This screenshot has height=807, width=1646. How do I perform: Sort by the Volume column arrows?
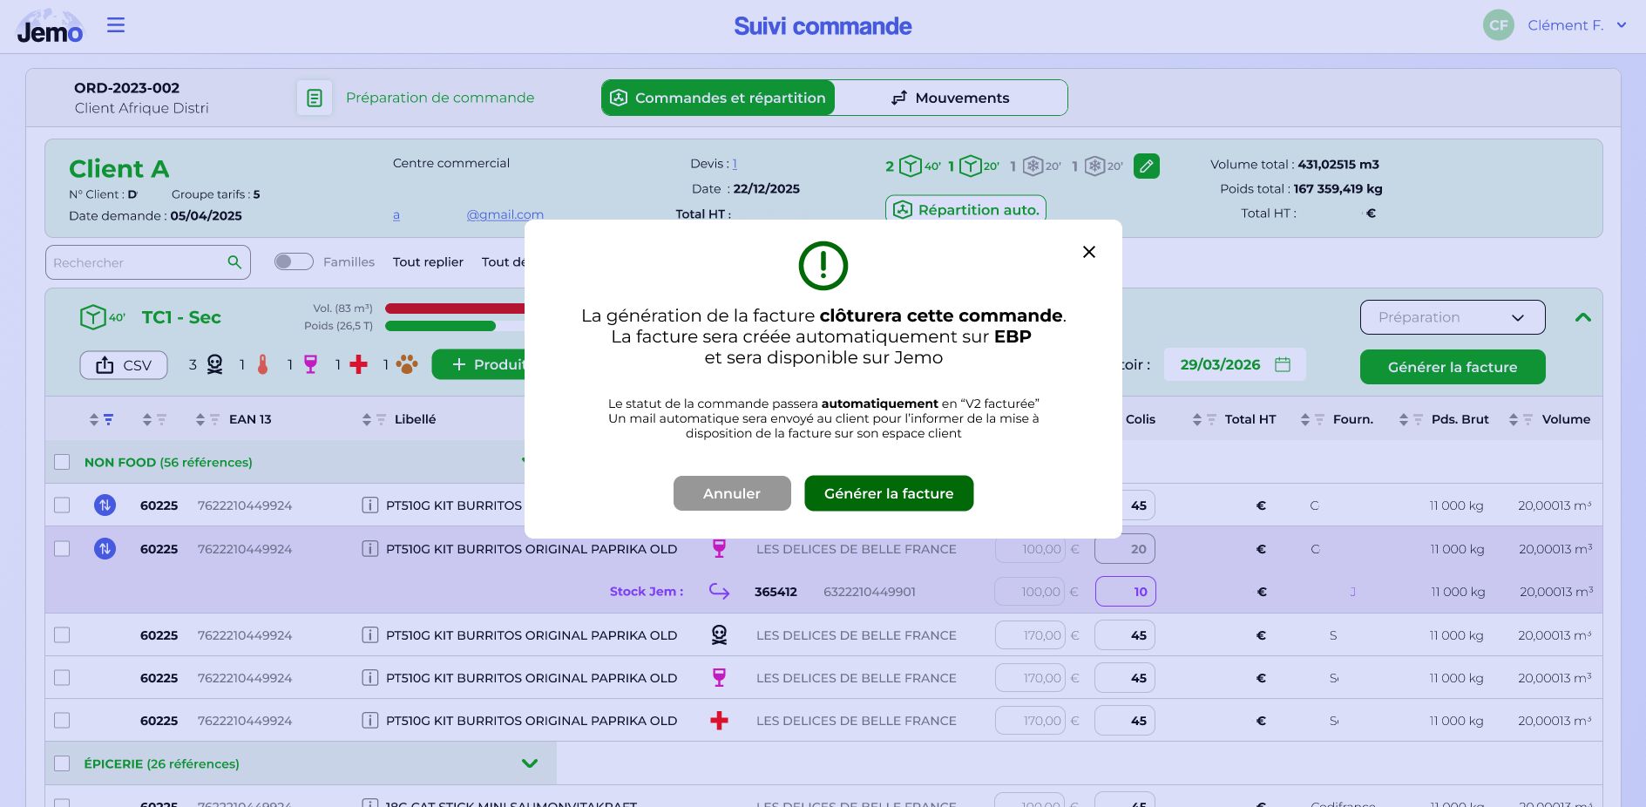pos(1514,419)
